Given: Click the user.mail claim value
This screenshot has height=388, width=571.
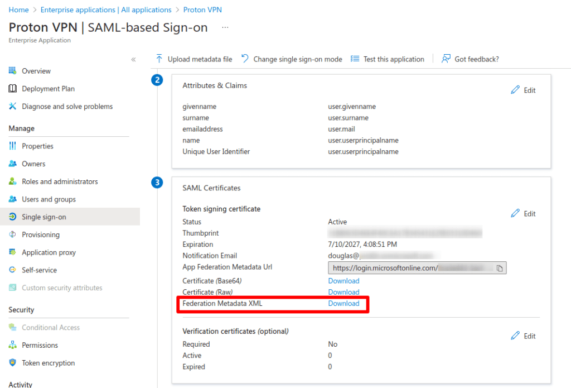Looking at the screenshot, I should click(341, 129).
